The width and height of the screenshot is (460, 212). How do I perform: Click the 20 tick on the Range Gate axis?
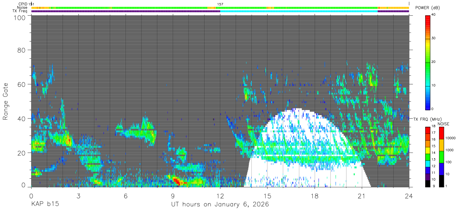click(21, 153)
